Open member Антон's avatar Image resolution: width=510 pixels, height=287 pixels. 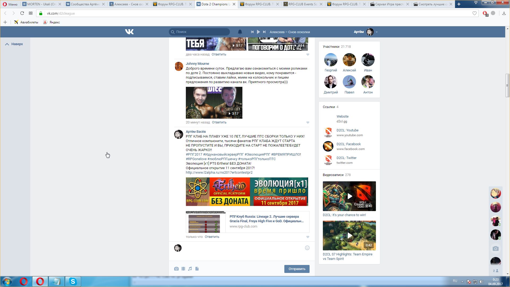[x=368, y=82]
